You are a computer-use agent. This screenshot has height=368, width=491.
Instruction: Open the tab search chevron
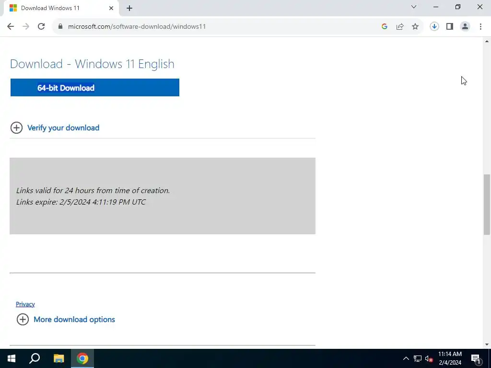414,7
